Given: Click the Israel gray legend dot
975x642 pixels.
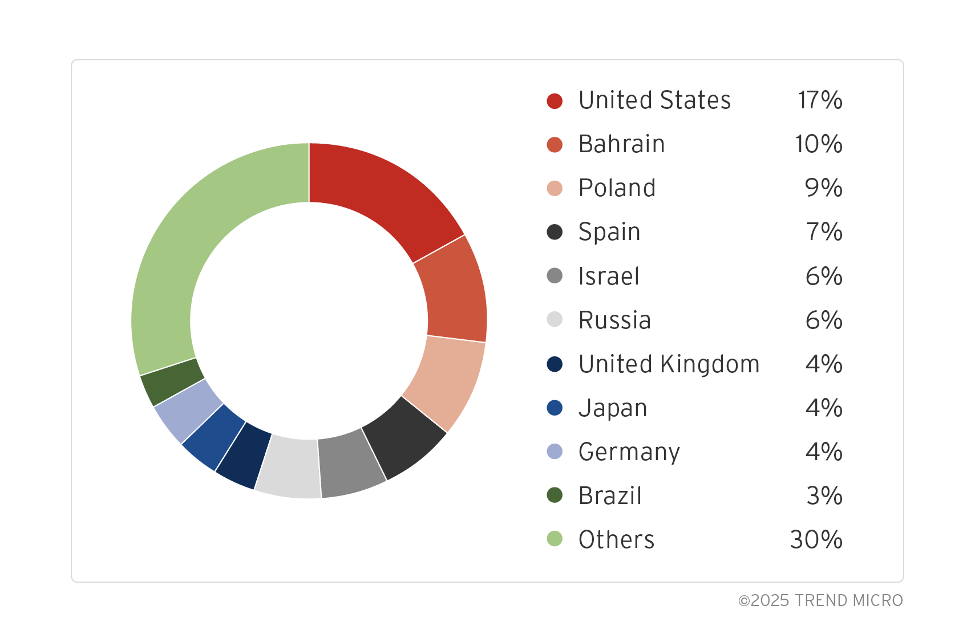Looking at the screenshot, I should pyautogui.click(x=555, y=277).
